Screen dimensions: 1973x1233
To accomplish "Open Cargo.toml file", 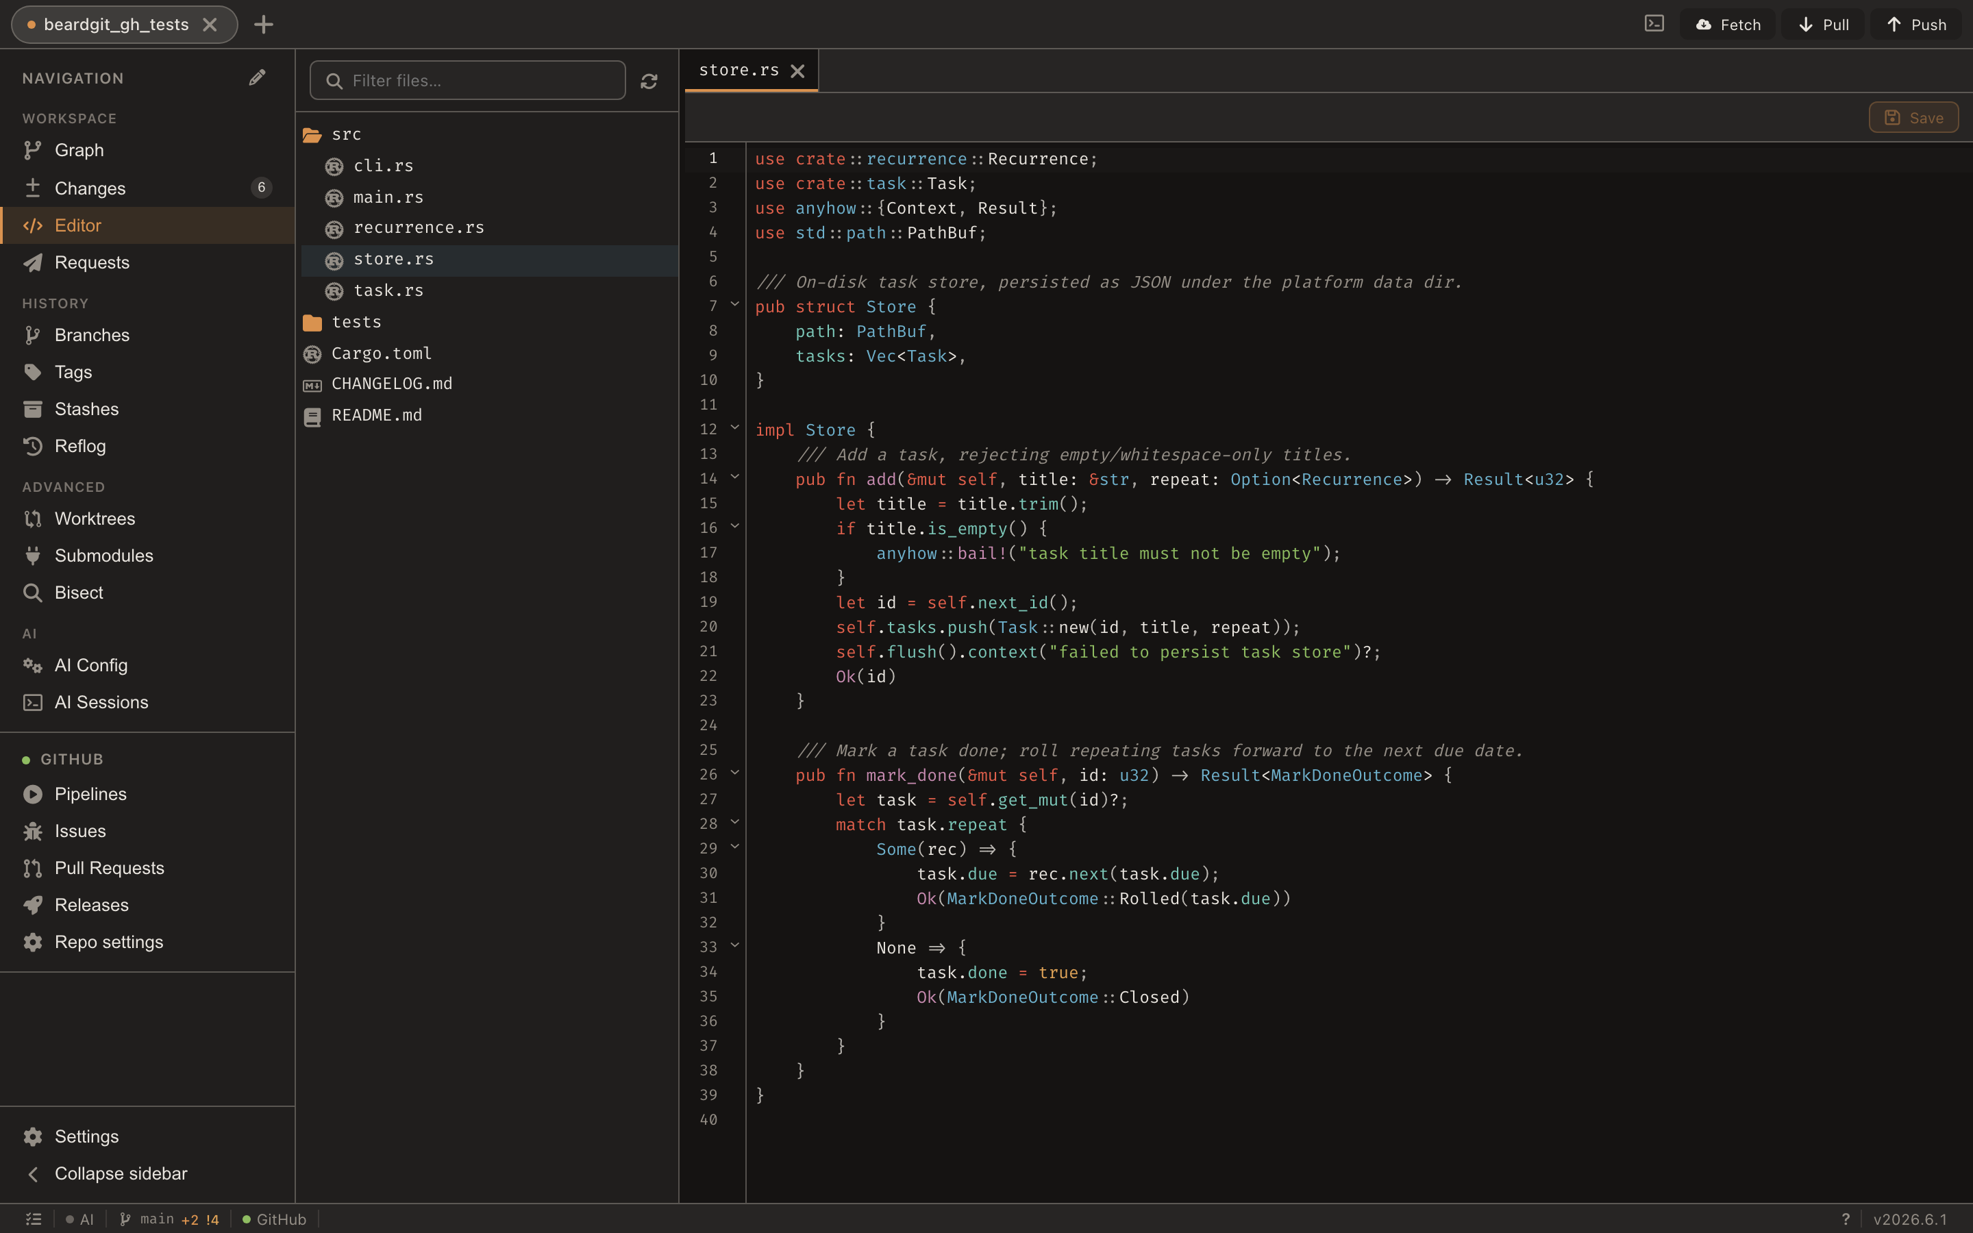I will click(x=489, y=353).
